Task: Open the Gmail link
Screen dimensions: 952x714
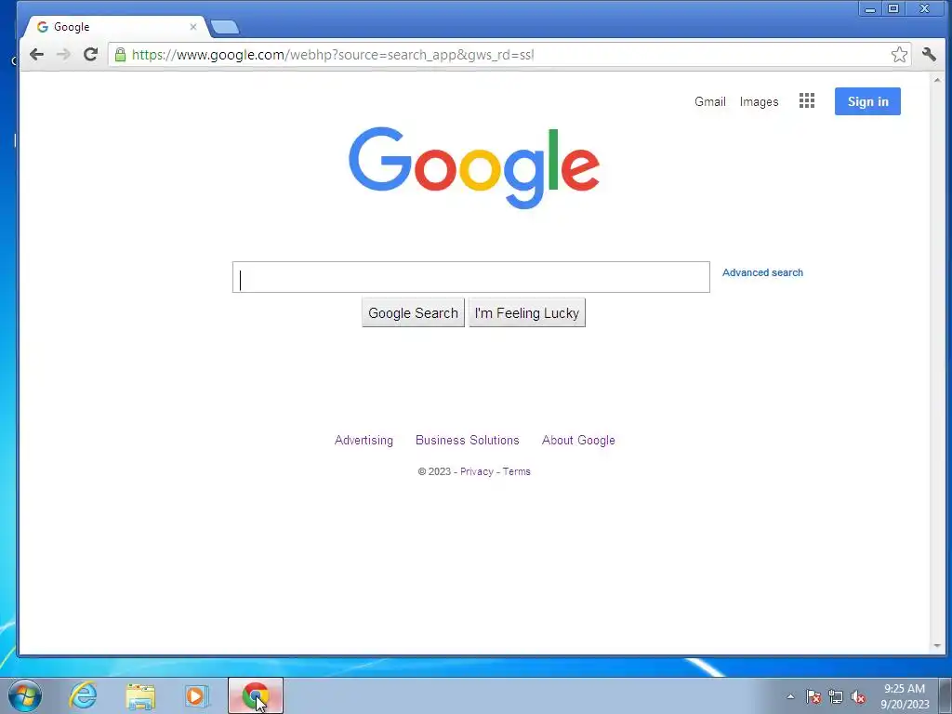Action: 709,101
